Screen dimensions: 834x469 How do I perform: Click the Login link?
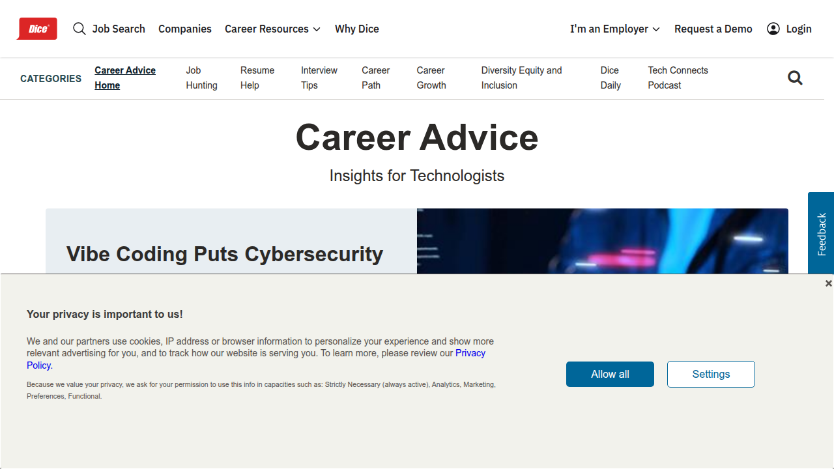click(x=799, y=29)
